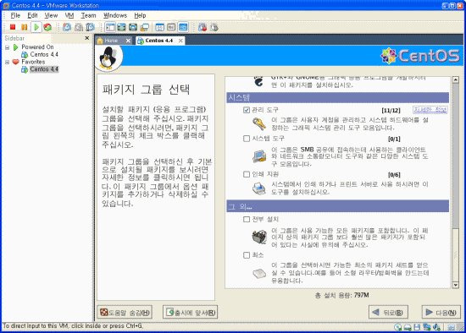Open the 자세한 정보 link for 관리 도구

430,110
